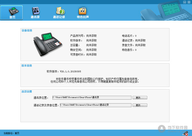192x136 pixels.
Task: Click 更改 button for 通讯录位置
Action: [140, 98]
